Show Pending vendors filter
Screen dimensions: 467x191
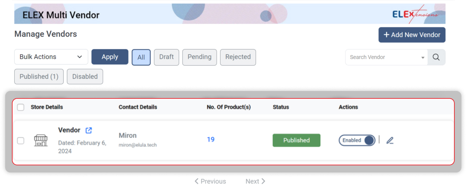[199, 57]
